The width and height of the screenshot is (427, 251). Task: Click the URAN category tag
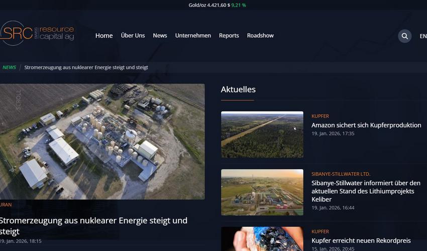coord(6,204)
